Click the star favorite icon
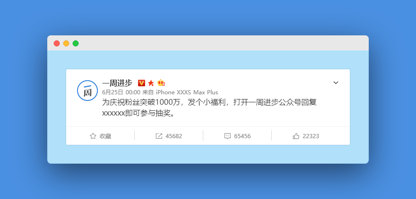The height and width of the screenshot is (199, 416). [x=93, y=136]
